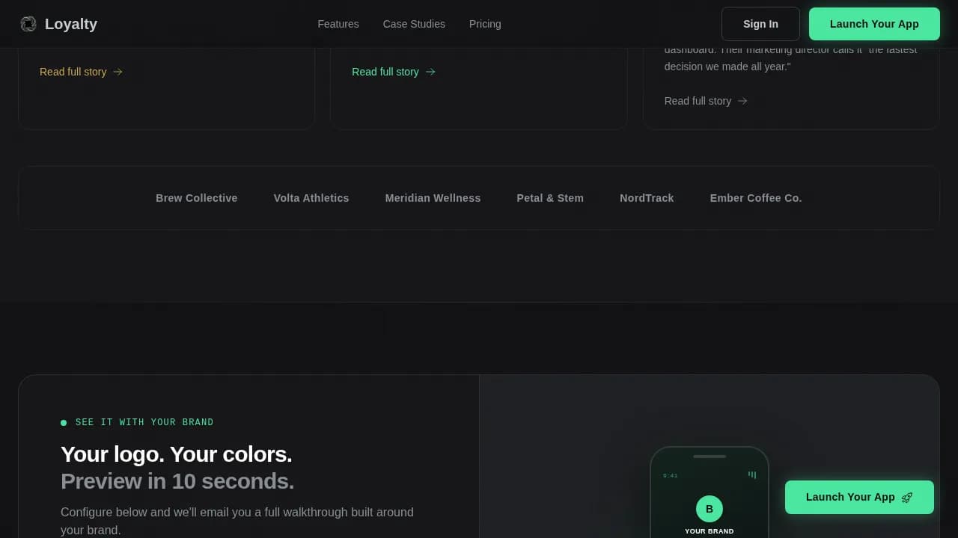This screenshot has height=538, width=958.
Task: Click the header Launch Your App button
Action: point(874,24)
